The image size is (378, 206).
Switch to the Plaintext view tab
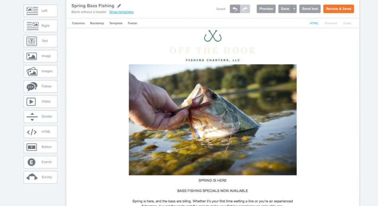(x=331, y=23)
